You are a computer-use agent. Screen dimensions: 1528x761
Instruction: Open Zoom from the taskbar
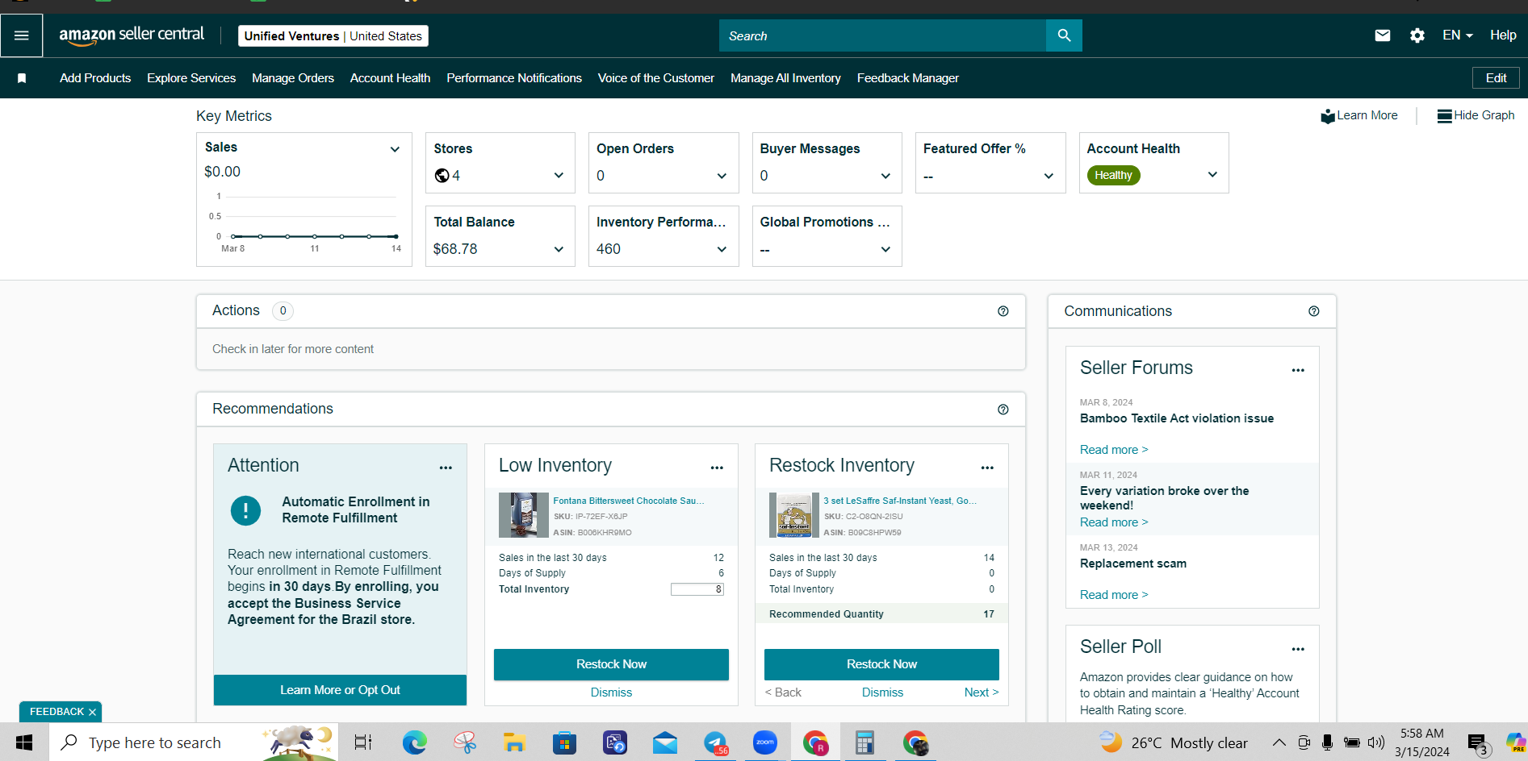click(765, 742)
